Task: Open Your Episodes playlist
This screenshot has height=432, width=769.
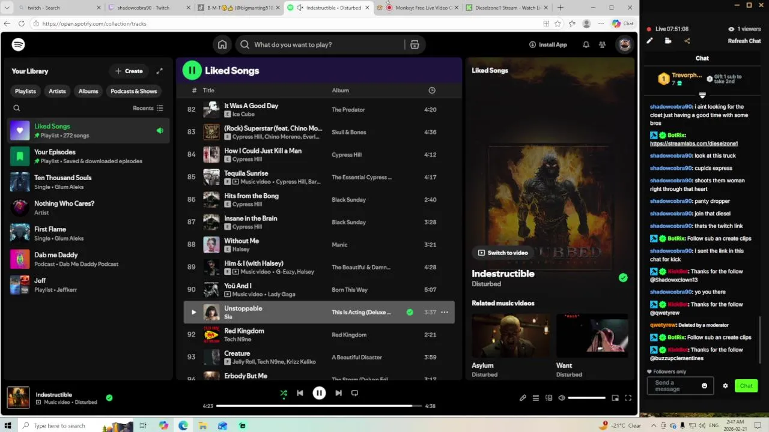Action: [88, 156]
